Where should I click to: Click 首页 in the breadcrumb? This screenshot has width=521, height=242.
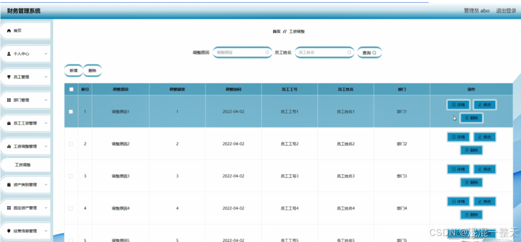276,31
